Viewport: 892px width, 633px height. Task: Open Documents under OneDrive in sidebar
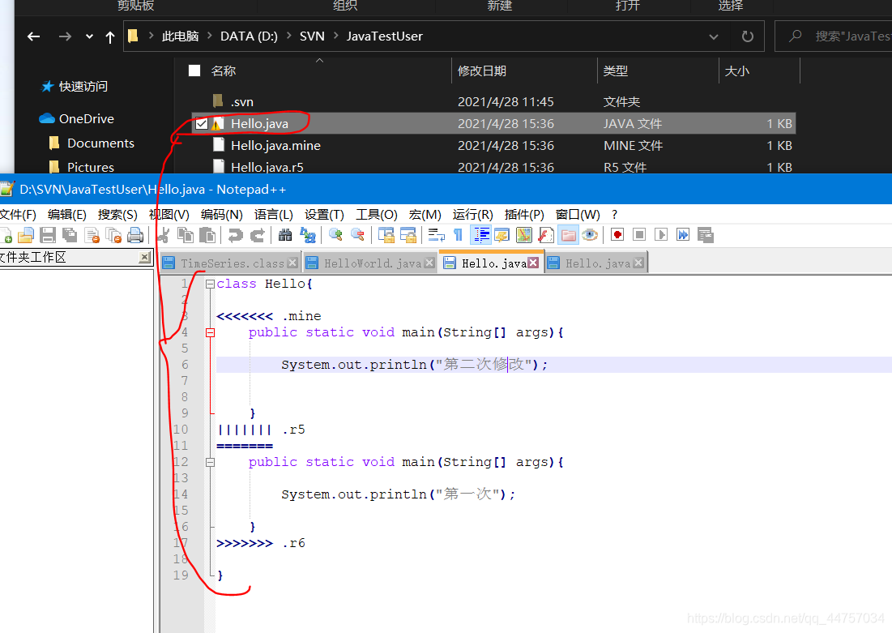100,143
